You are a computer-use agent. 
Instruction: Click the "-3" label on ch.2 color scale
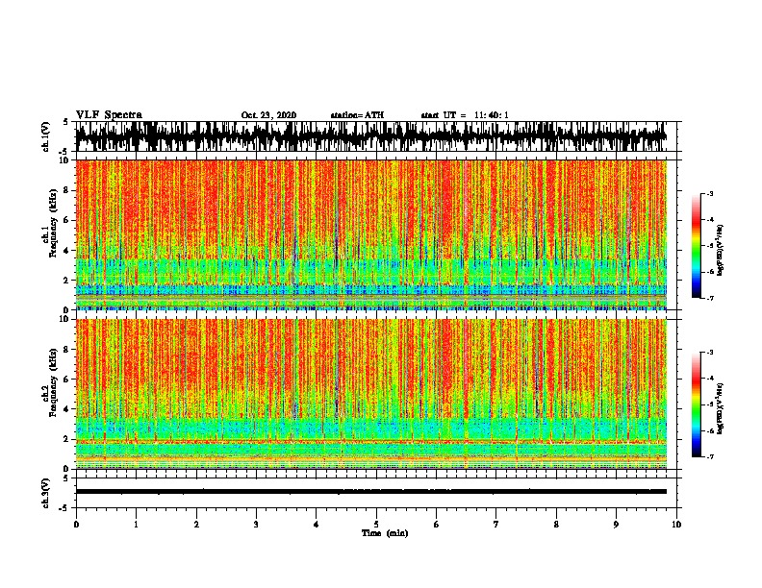tap(710, 353)
